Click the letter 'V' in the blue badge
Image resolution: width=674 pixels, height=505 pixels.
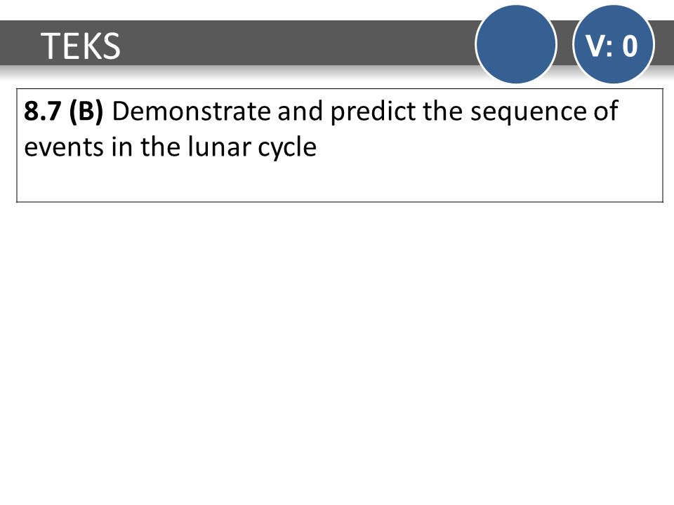coord(594,46)
